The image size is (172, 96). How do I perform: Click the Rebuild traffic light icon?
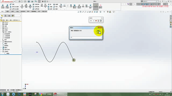point(43,1)
